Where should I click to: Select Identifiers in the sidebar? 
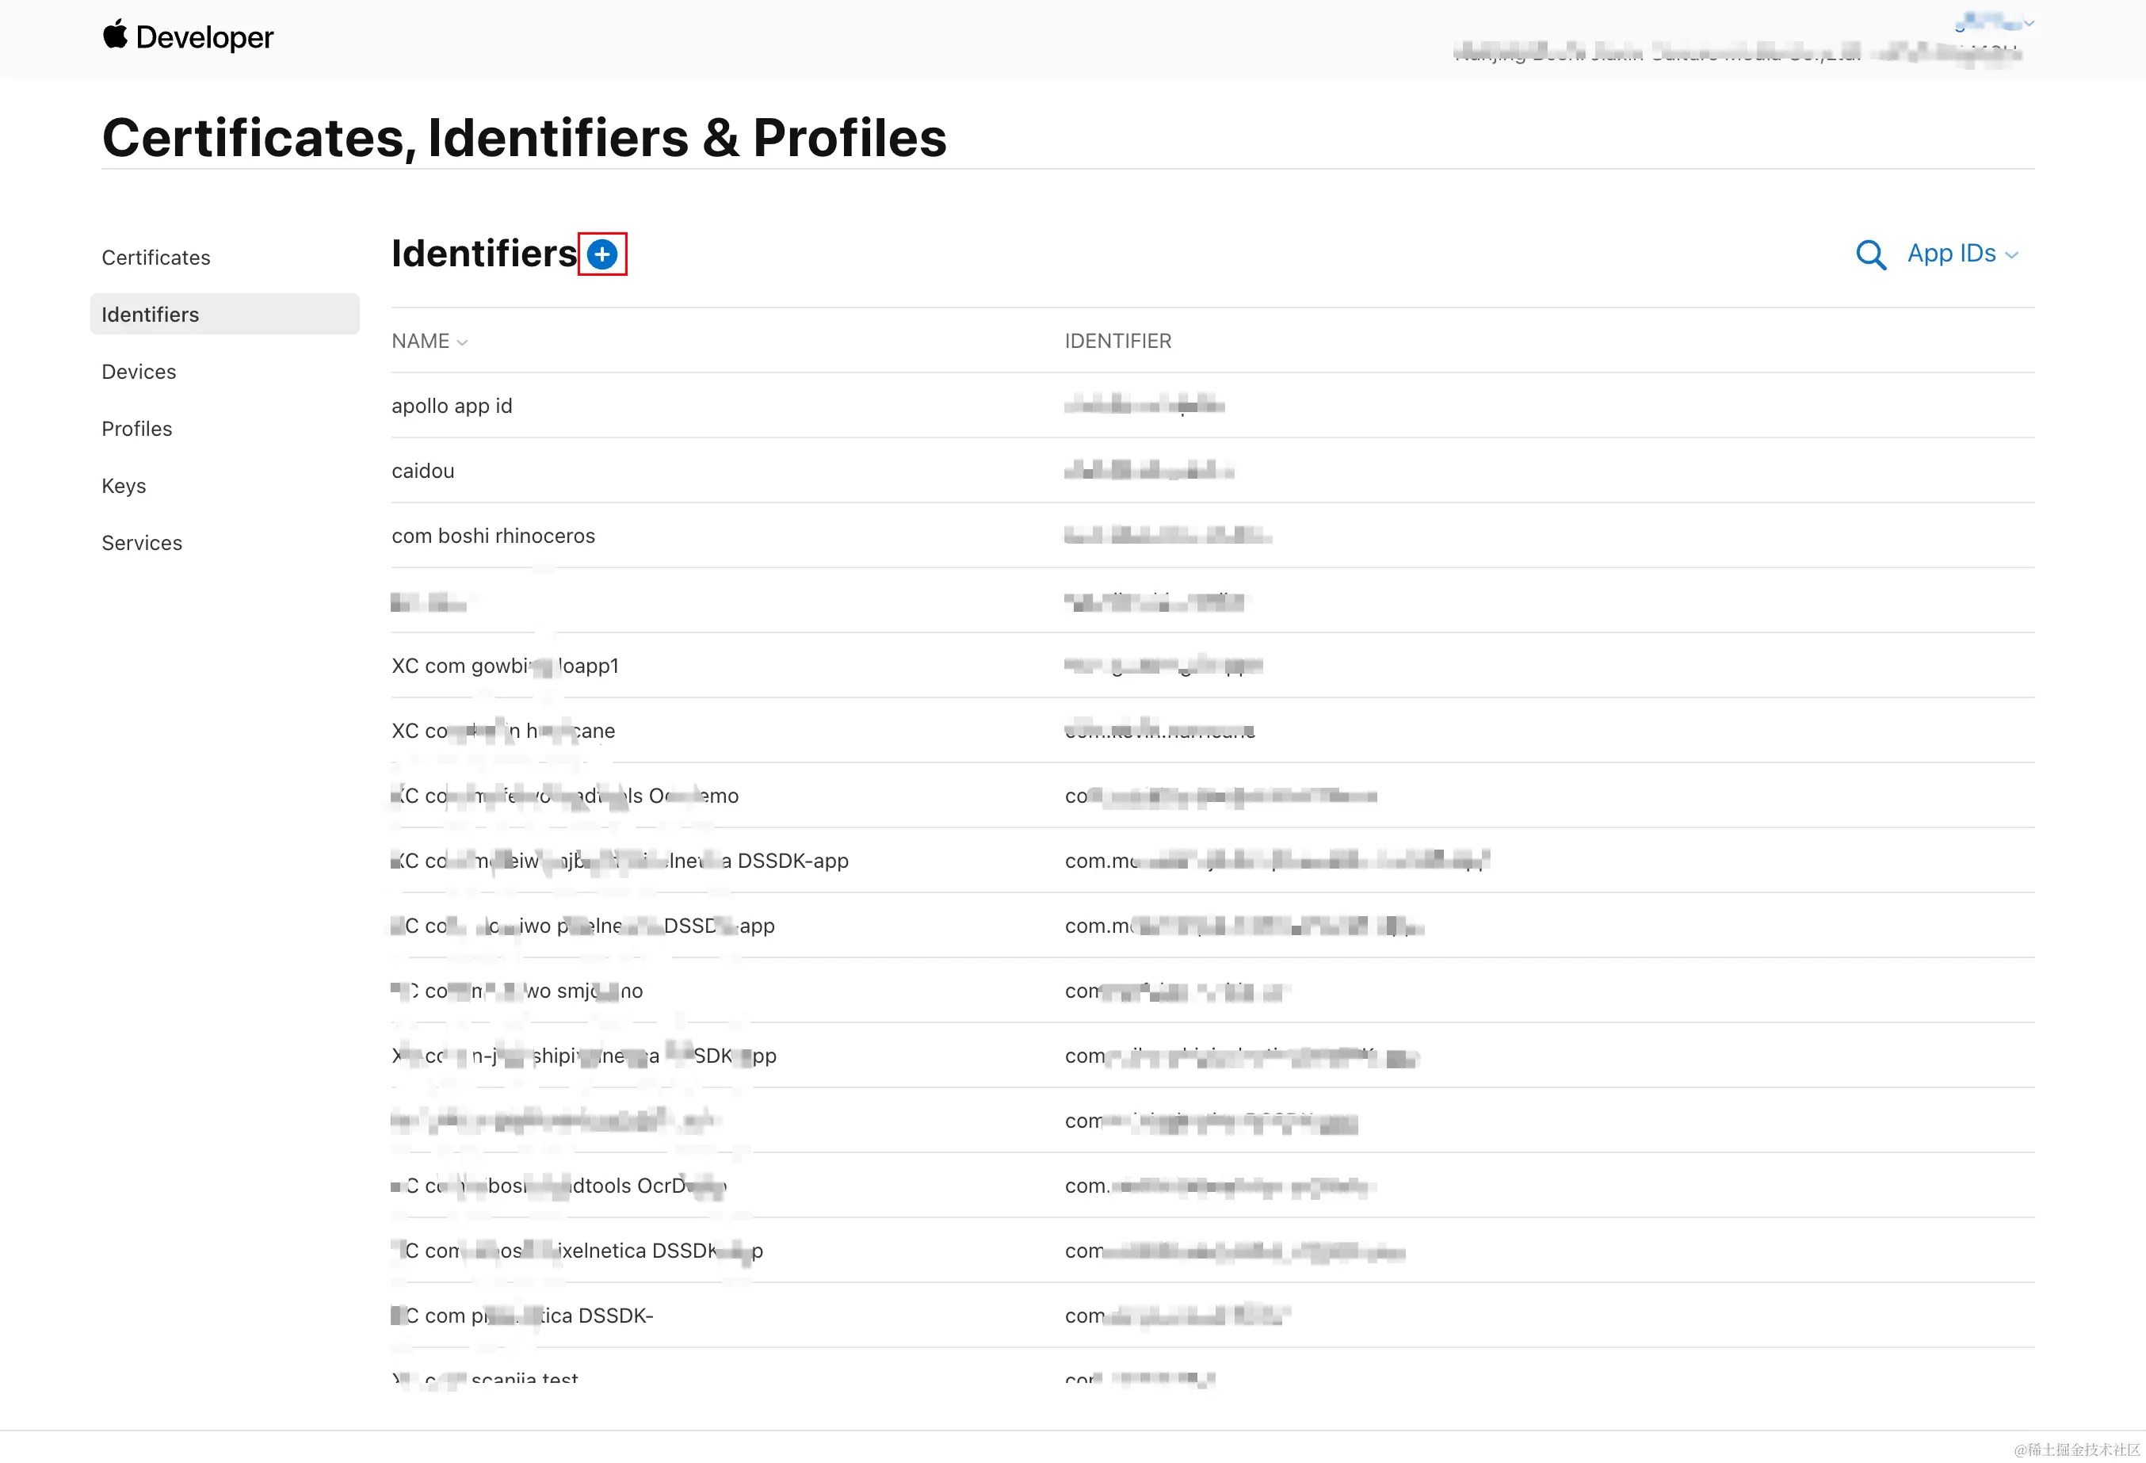(151, 315)
